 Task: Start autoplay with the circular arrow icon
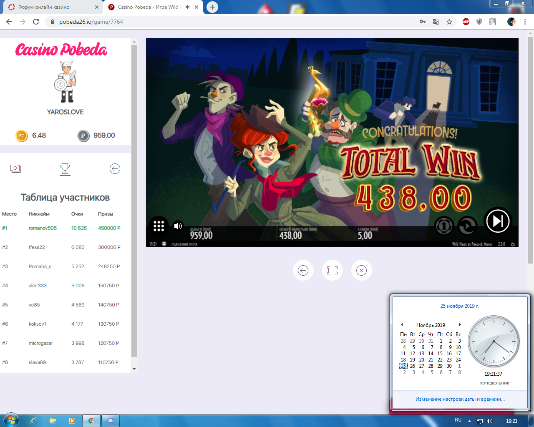pos(467,226)
